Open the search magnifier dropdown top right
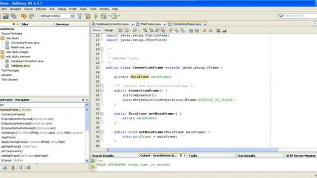Viewport: 317px width, 178px height. pyautogui.click(x=281, y=16)
